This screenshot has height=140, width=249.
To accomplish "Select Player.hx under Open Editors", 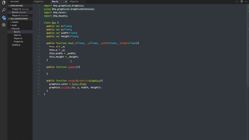I will pyautogui.click(x=20, y=16).
